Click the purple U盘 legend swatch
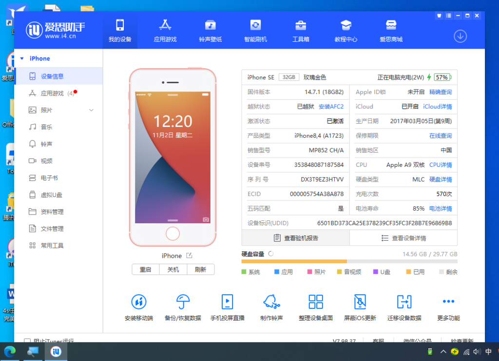This screenshot has width=499, height=361. point(376,271)
